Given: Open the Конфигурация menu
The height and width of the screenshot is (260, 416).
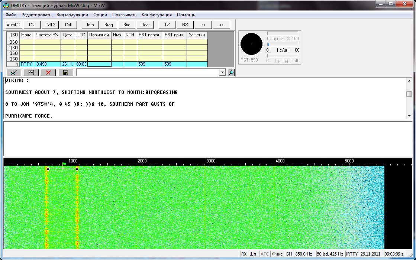Looking at the screenshot, I should coord(157,15).
